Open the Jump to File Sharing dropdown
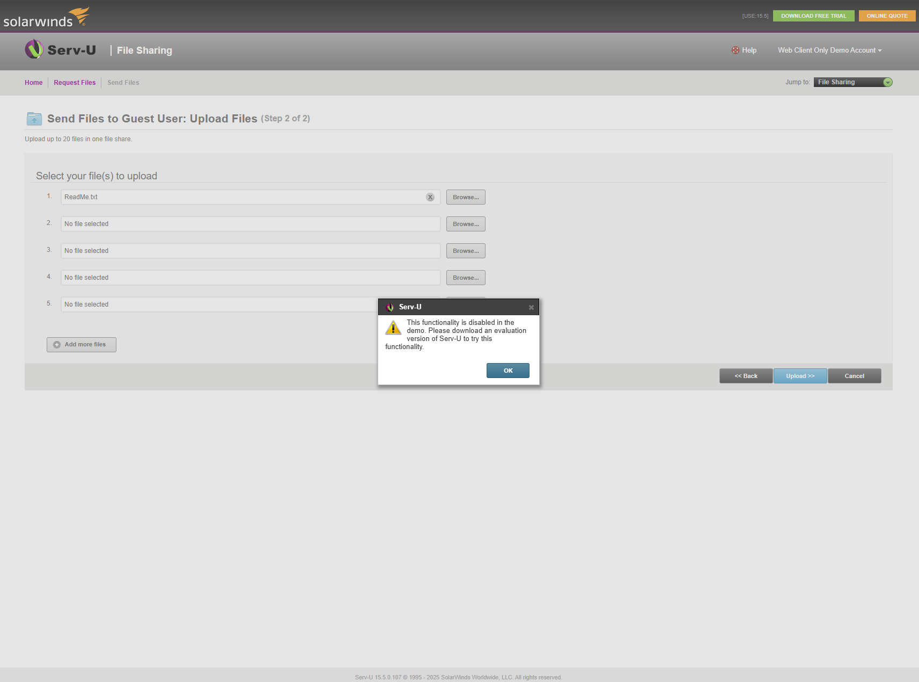This screenshot has height=682, width=919. pyautogui.click(x=853, y=82)
